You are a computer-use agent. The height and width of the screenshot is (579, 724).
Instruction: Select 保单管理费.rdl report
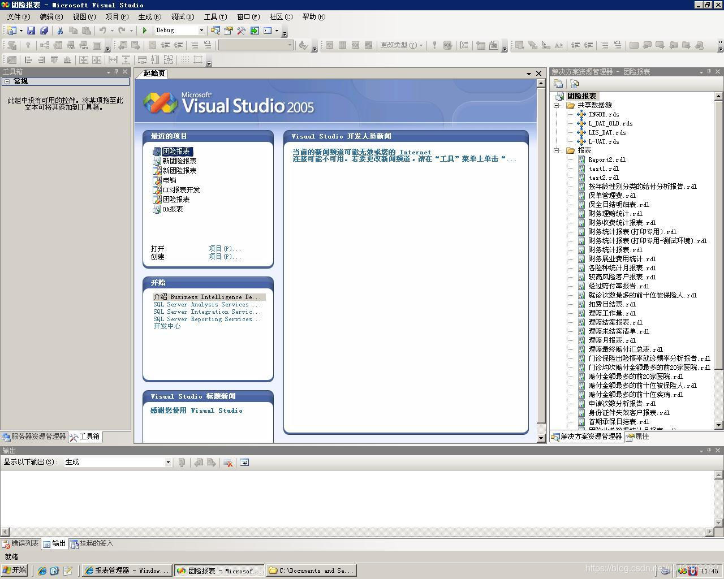click(612, 196)
